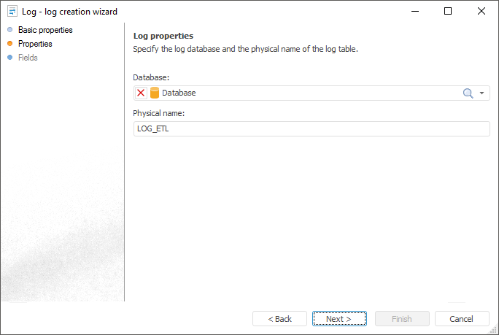The image size is (499, 335).
Task: Minimize the wizard window
Action: pos(414,11)
